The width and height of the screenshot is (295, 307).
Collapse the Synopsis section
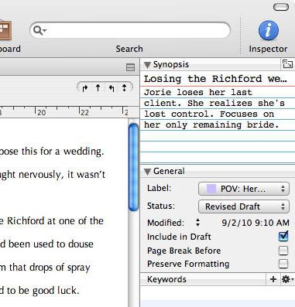147,65
